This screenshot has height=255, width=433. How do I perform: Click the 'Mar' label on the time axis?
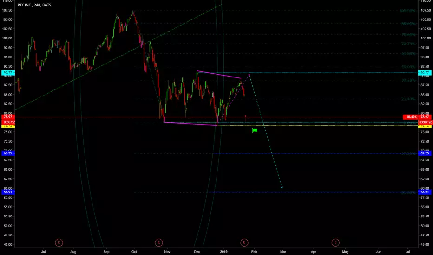click(x=283, y=252)
